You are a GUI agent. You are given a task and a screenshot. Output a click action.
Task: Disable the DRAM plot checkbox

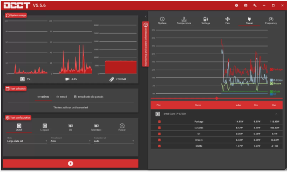pos(159,146)
